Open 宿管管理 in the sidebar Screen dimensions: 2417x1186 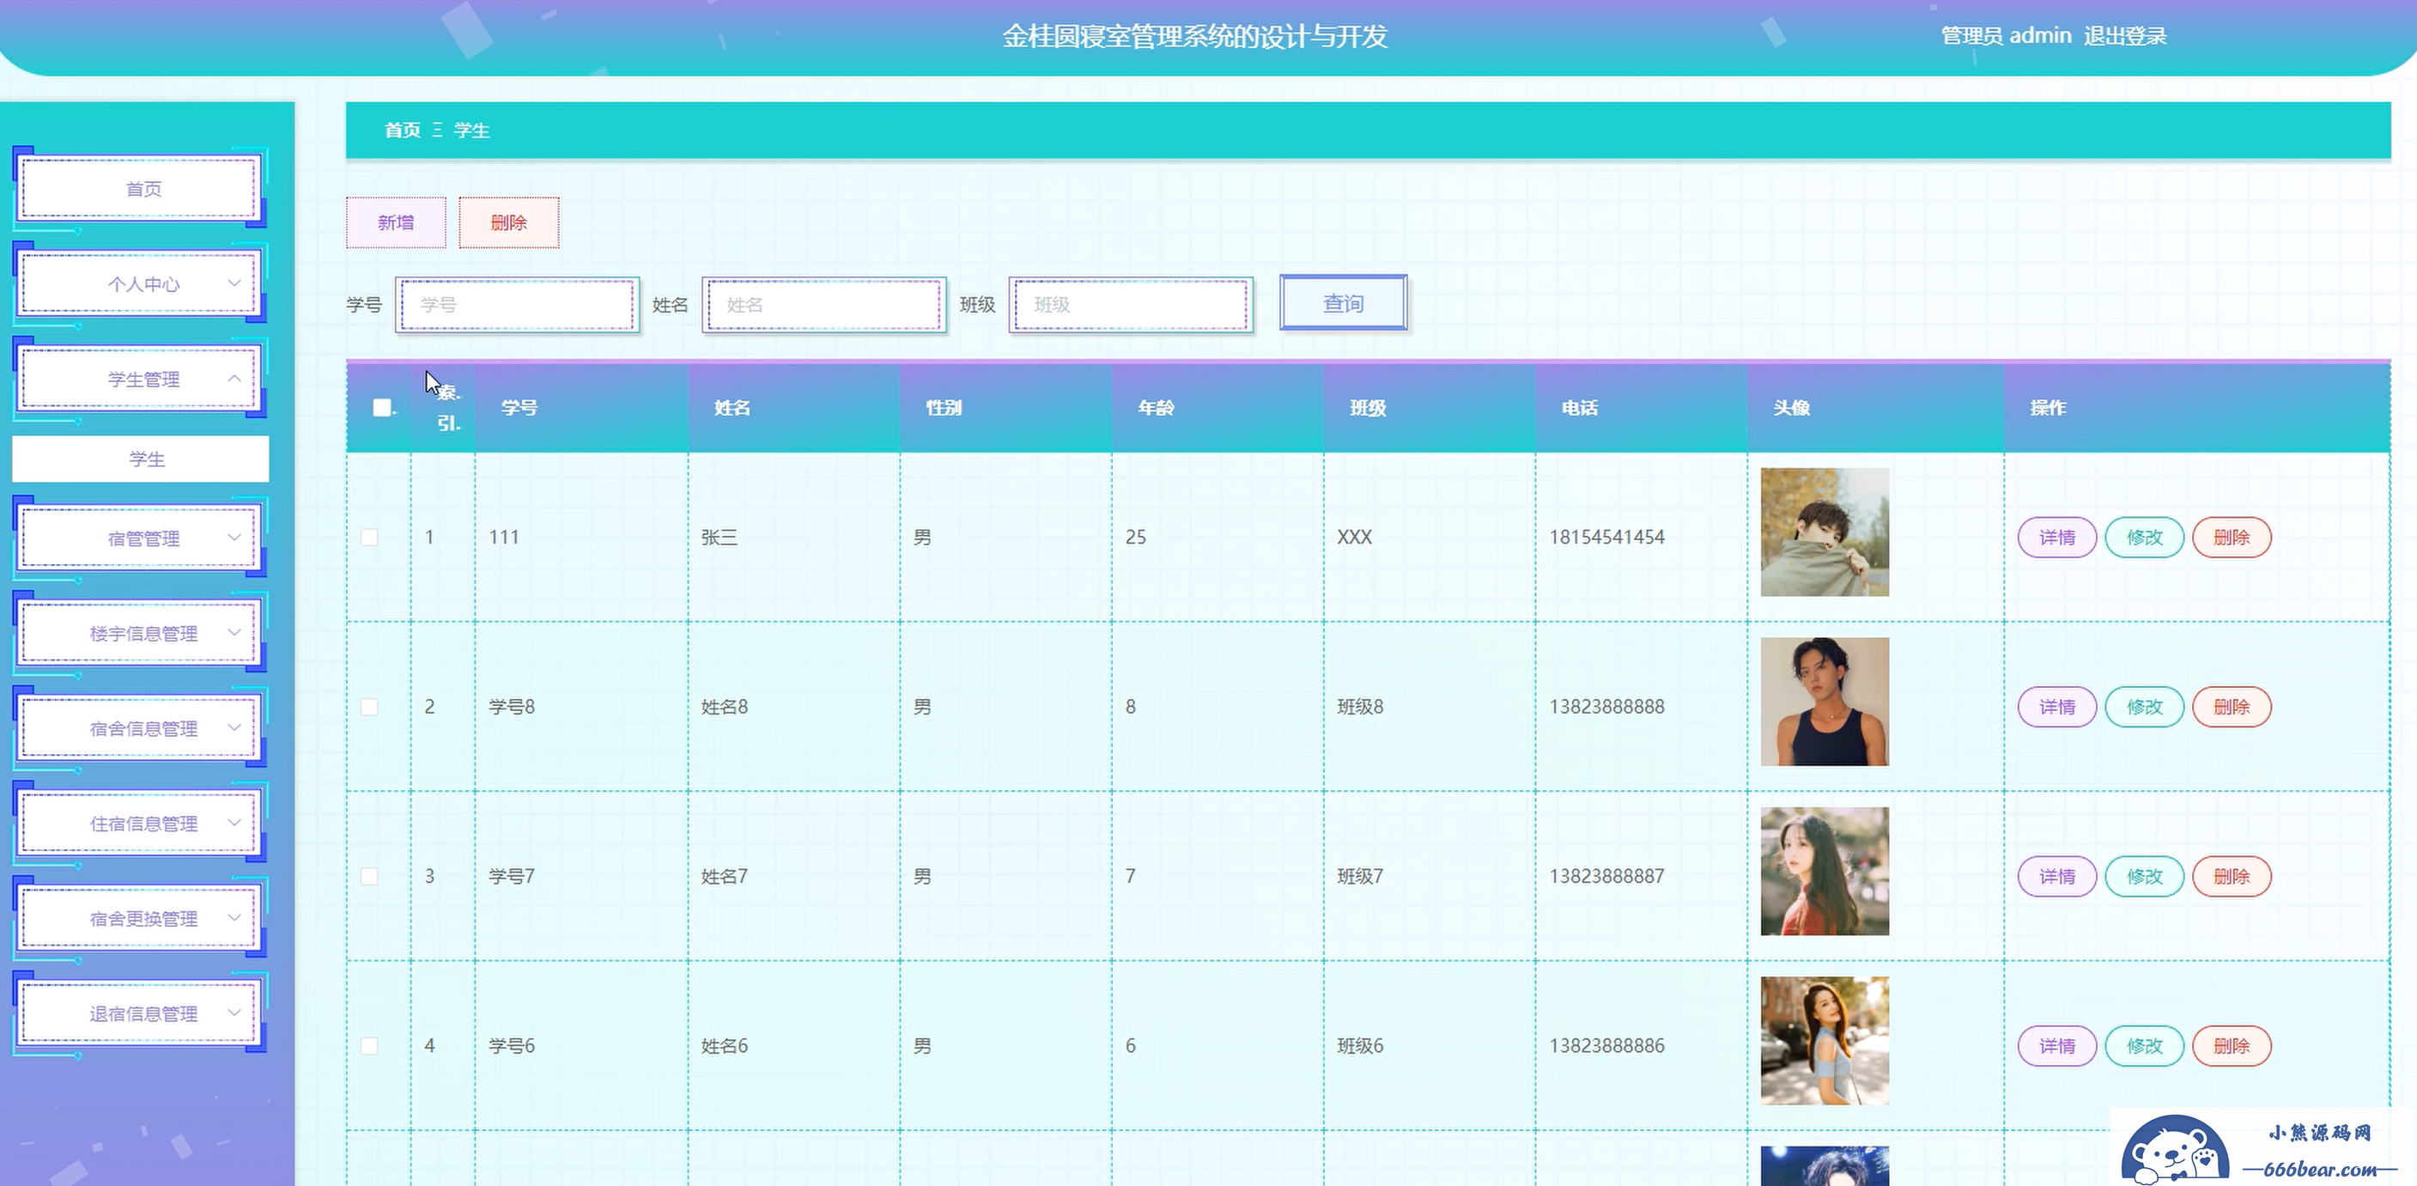141,538
